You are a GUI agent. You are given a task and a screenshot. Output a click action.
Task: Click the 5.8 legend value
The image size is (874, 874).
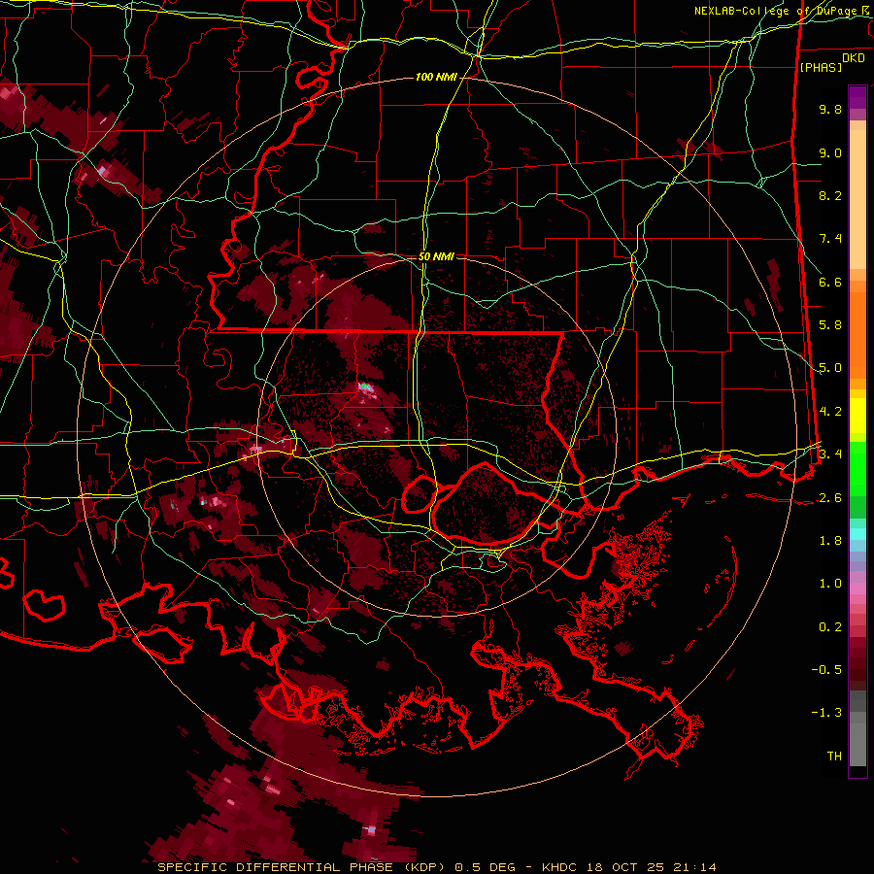[830, 325]
